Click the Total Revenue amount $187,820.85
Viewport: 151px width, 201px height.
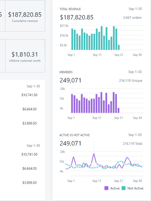click(x=77, y=17)
